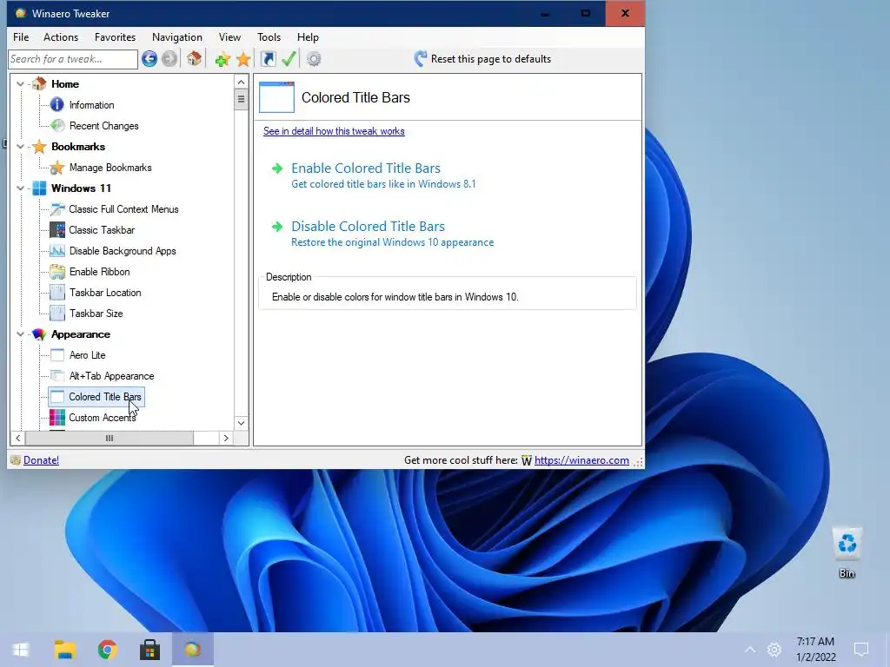The height and width of the screenshot is (667, 890).
Task: Select Aero Lite in Appearance
Action: [x=88, y=355]
